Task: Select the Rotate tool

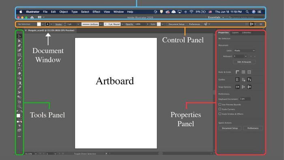Action: coord(19,69)
